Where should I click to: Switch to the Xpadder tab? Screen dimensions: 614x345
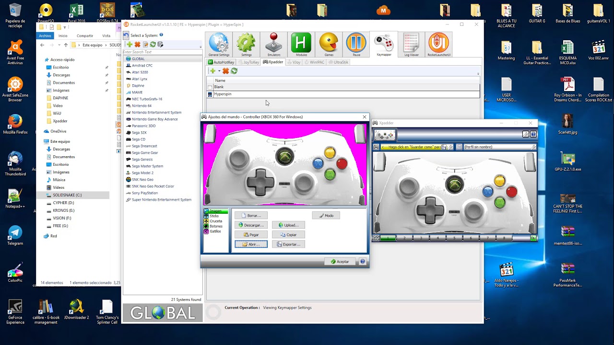(273, 62)
